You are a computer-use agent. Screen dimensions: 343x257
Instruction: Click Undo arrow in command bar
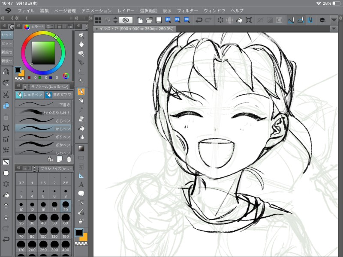199,20
